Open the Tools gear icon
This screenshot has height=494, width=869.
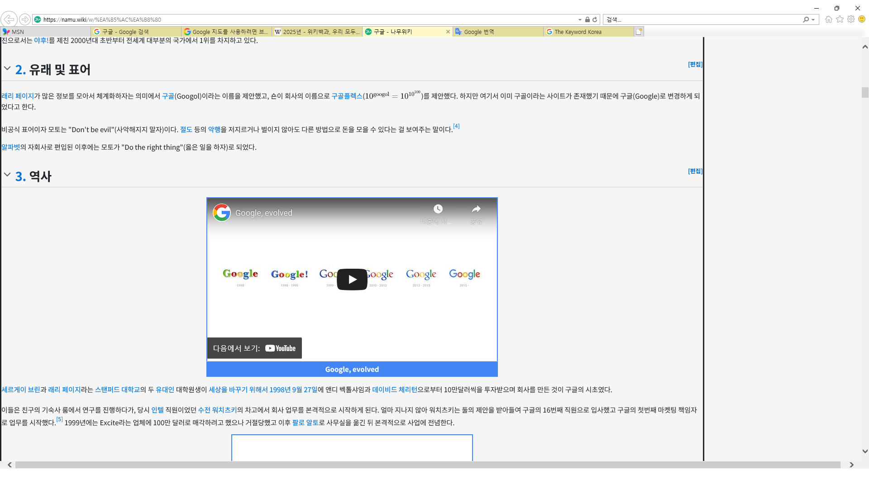tap(851, 19)
